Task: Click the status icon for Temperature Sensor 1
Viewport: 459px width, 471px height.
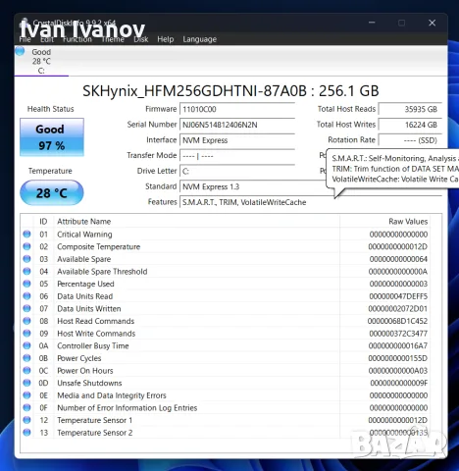Action: pos(26,420)
